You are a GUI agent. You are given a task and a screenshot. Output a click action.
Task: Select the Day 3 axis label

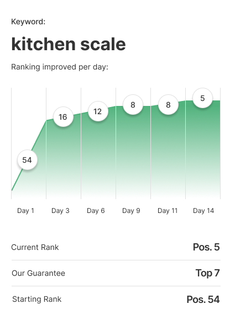(60, 211)
